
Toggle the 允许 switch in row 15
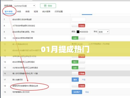(x=78, y=68)
